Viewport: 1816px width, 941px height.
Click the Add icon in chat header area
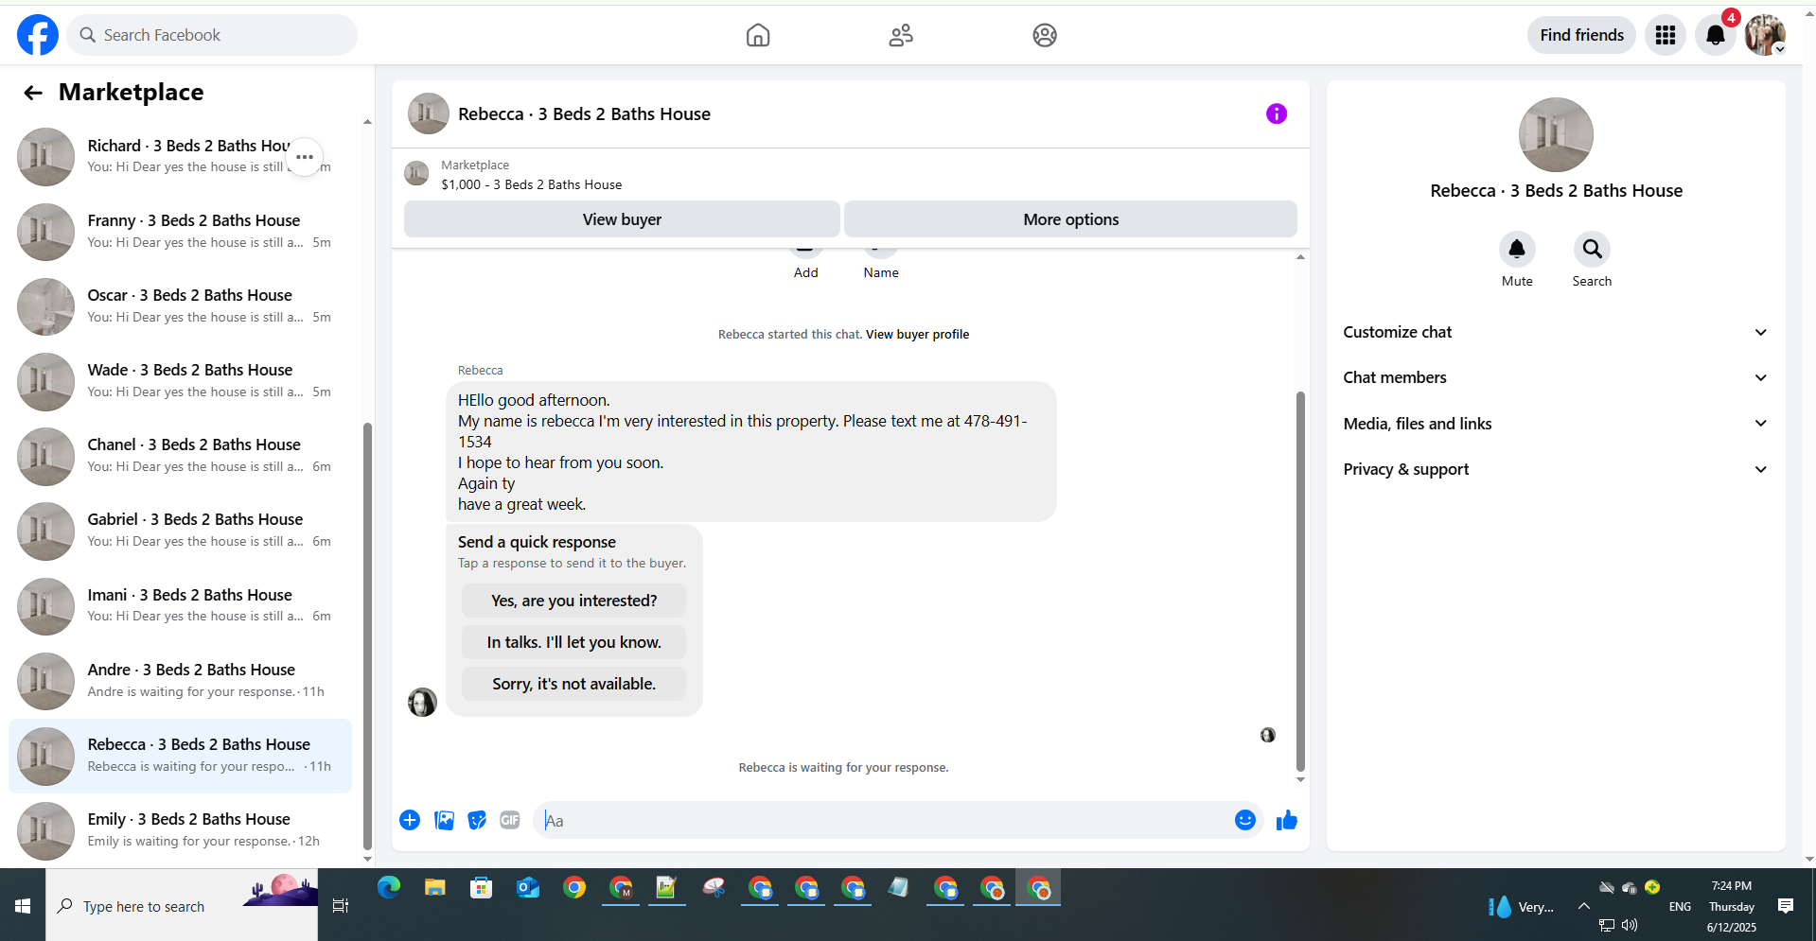(805, 252)
